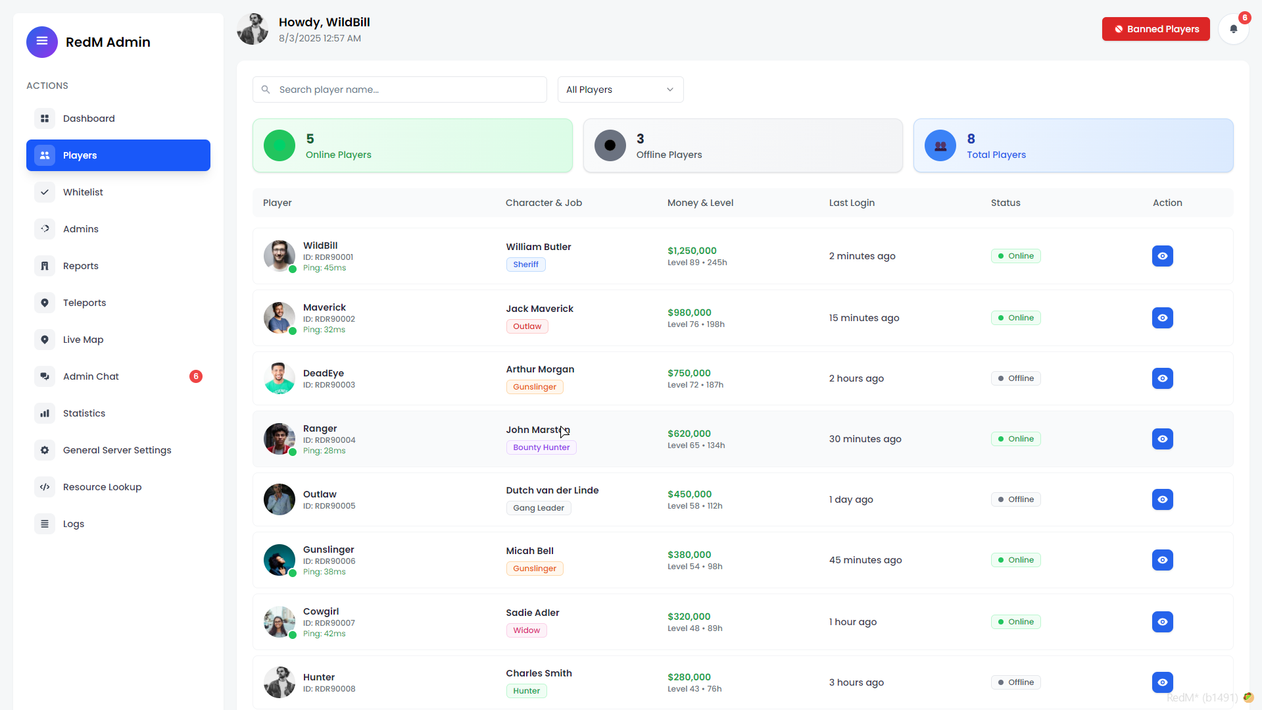
Task: Open the Statistics icon in sidebar
Action: coord(44,413)
